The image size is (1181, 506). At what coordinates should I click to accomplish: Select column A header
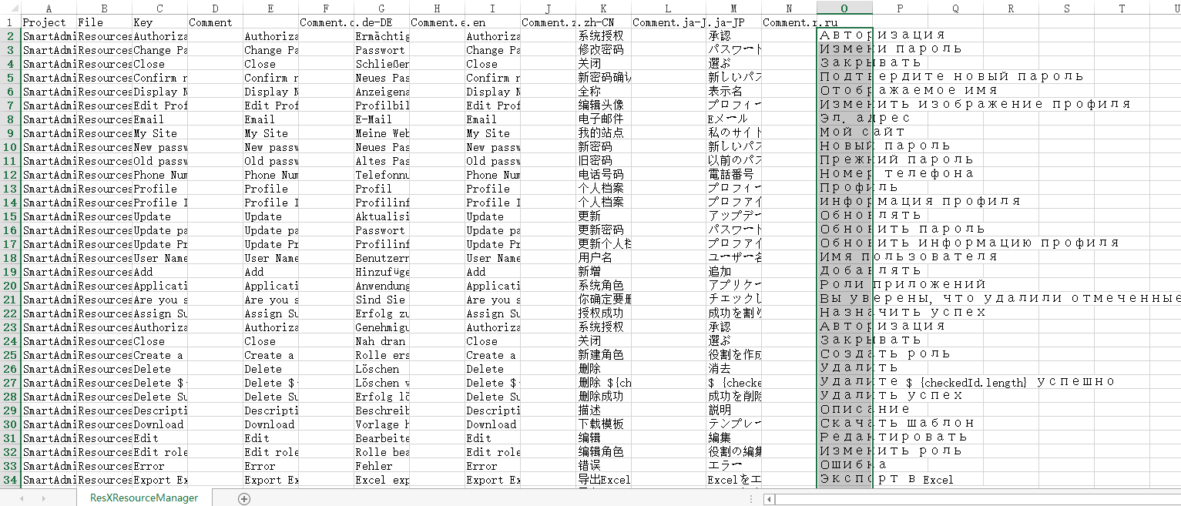(49, 8)
